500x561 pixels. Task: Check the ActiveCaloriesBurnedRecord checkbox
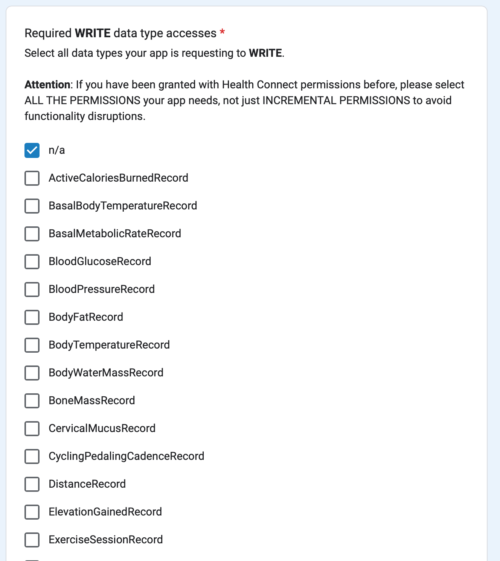[x=32, y=178]
